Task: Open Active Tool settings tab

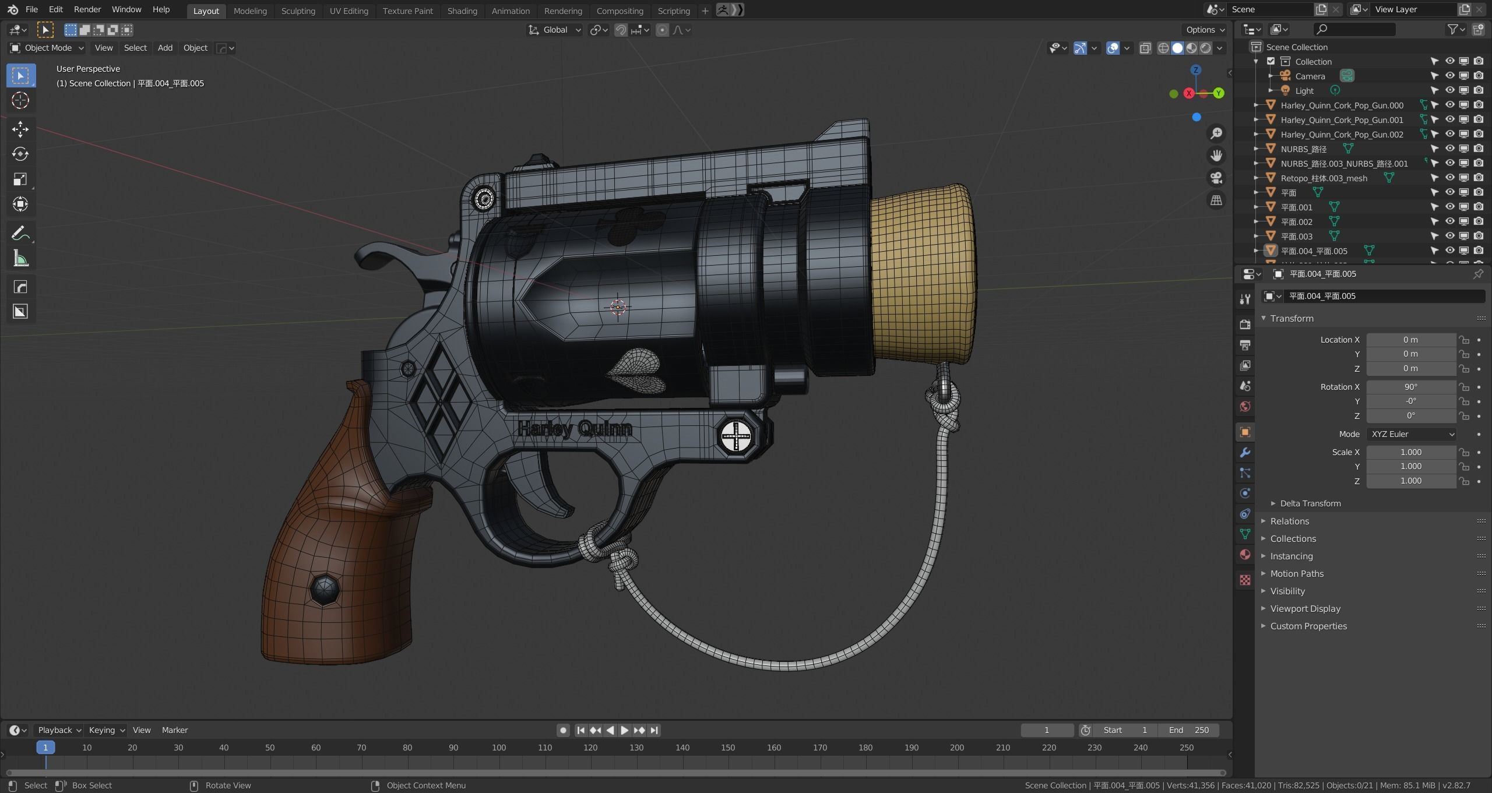Action: [x=1245, y=299]
